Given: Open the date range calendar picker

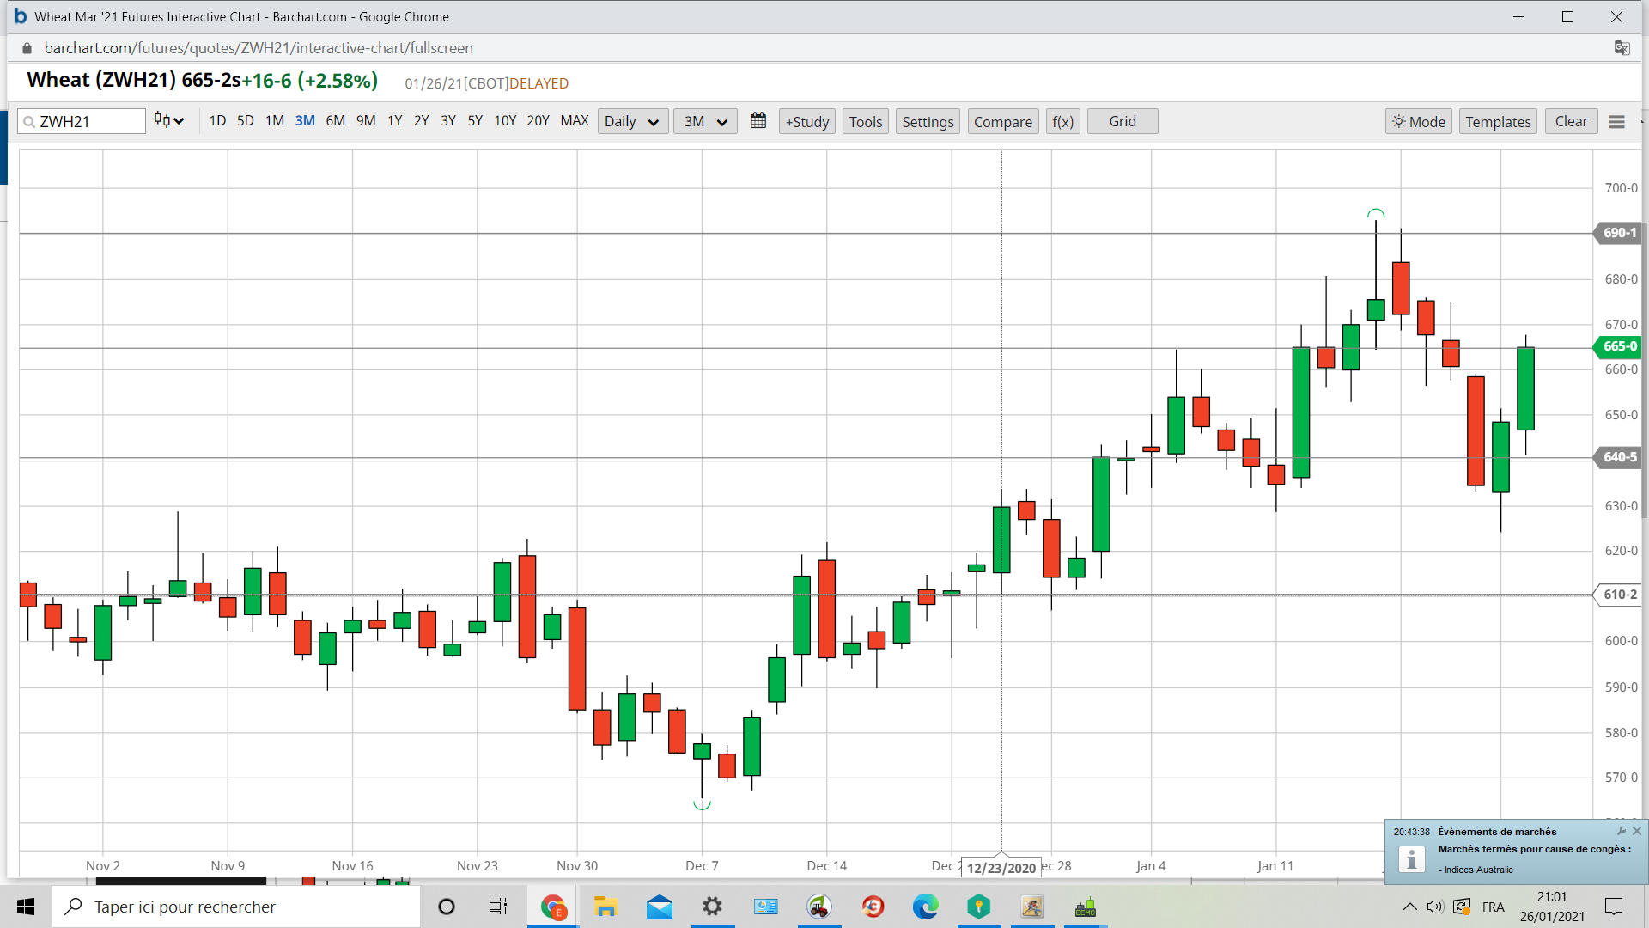Looking at the screenshot, I should tap(758, 121).
